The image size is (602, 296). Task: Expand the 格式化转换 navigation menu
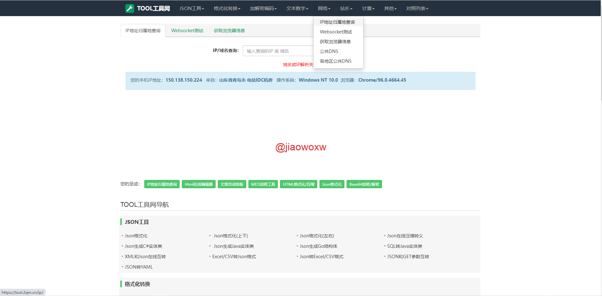point(227,9)
